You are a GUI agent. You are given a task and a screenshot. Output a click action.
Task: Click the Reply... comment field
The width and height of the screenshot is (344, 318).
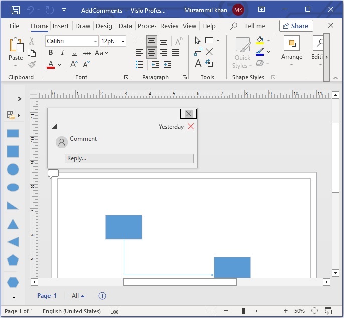tap(129, 158)
